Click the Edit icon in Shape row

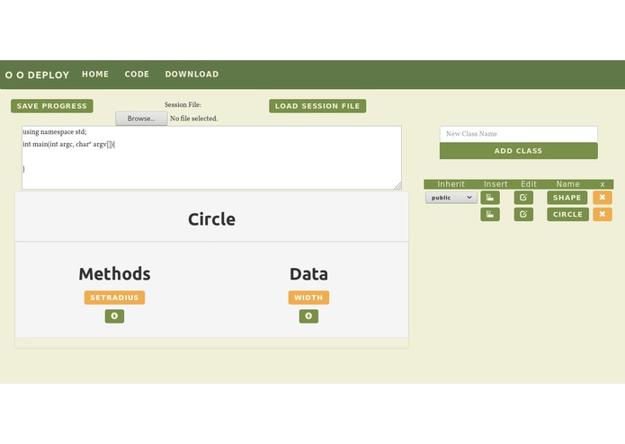click(523, 198)
